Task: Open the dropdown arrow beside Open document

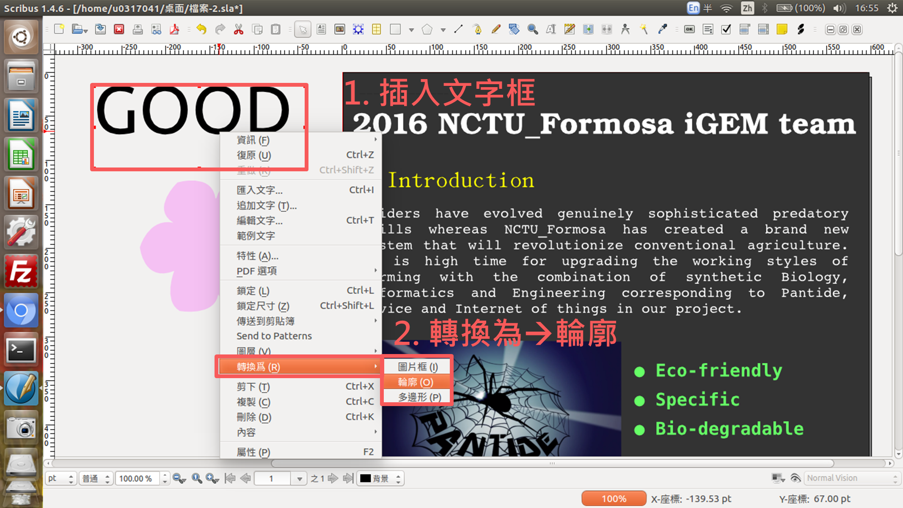Action: click(86, 31)
